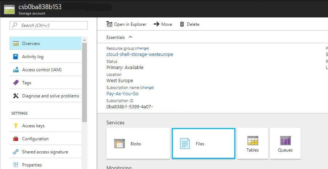
Task: Open Access control (IAM) menu item
Action: (x=45, y=70)
